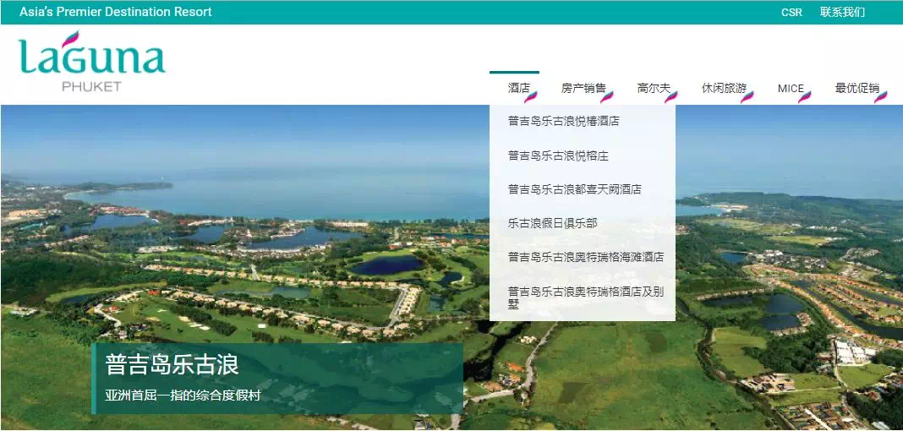The width and height of the screenshot is (903, 431).
Task: Open the 最优促销 menu
Action: click(857, 88)
